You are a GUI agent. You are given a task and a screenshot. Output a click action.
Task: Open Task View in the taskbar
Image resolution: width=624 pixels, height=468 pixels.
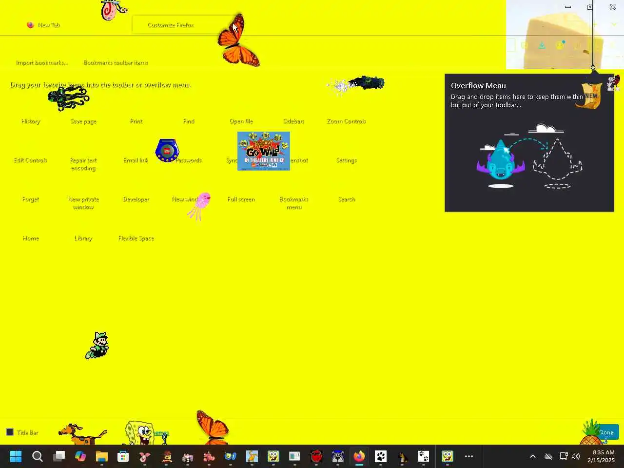point(59,456)
